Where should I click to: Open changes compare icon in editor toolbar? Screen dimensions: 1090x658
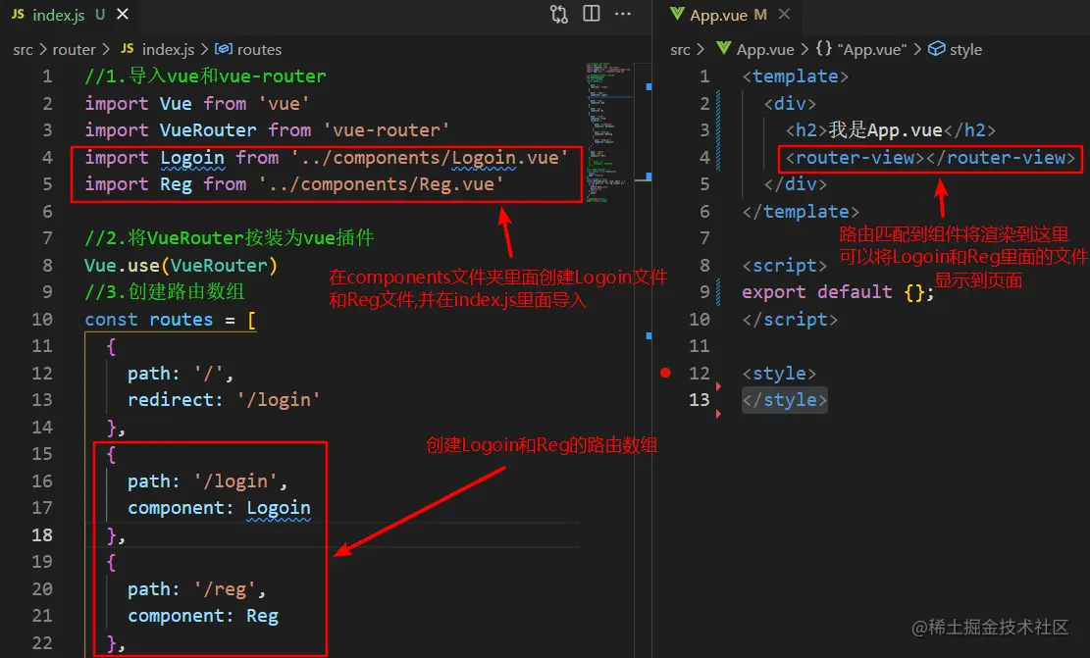click(559, 14)
